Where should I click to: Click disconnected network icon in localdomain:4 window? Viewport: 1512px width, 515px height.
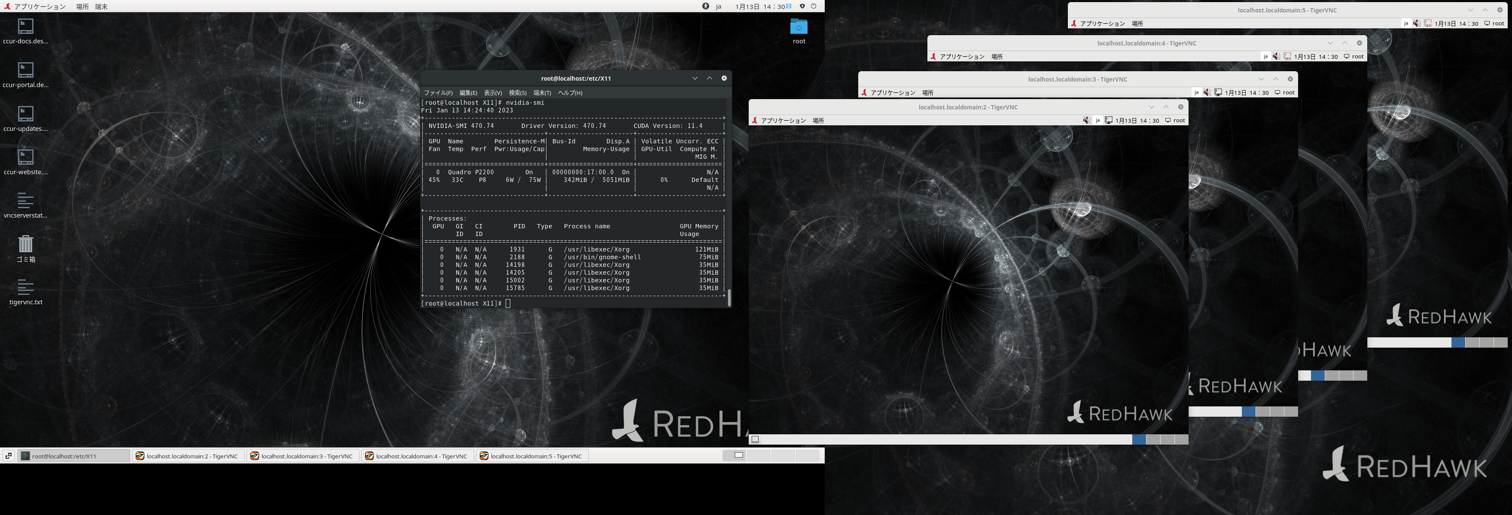tap(1287, 57)
